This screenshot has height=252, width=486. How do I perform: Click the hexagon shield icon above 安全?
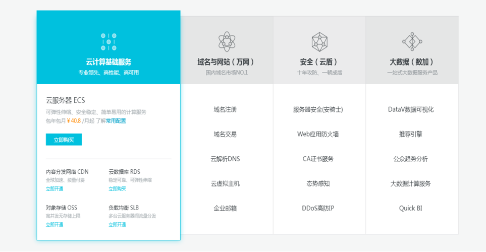pyautogui.click(x=319, y=42)
